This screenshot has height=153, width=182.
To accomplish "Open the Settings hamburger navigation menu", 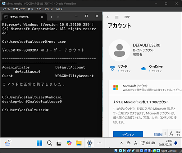I will point(117,17).
